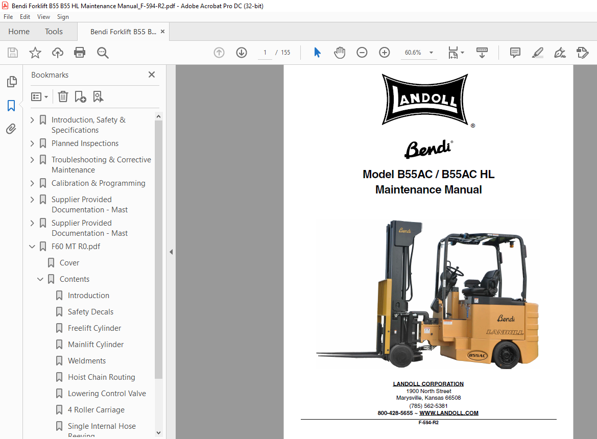
Task: Collapse the navigation pane with the divider arrow
Action: pos(171,252)
